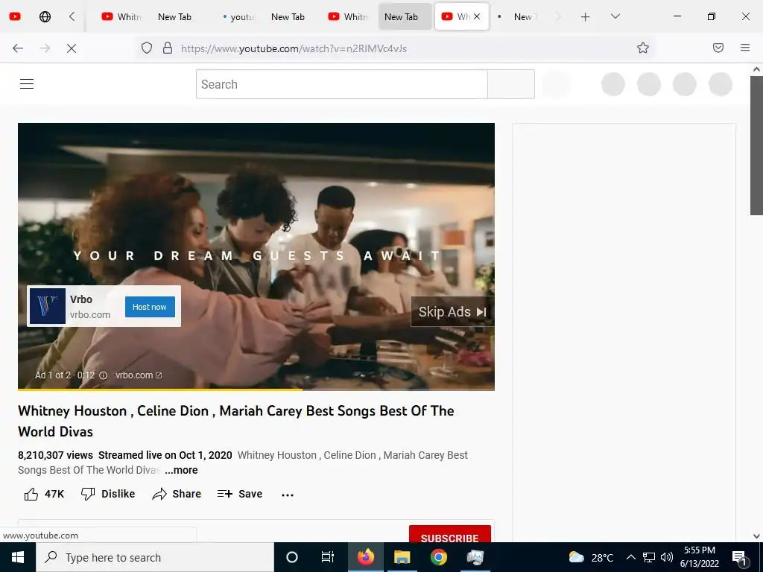The height and width of the screenshot is (572, 763).
Task: Click the page vertical scrollbar thumb
Action: (x=756, y=145)
